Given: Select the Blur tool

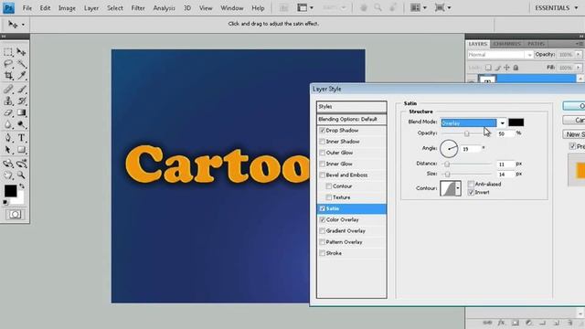Looking at the screenshot, I should [x=8, y=124].
